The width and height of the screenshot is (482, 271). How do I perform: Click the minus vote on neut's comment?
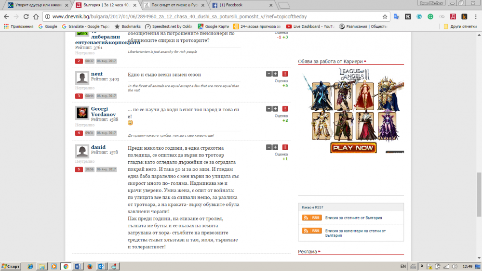(x=268, y=74)
